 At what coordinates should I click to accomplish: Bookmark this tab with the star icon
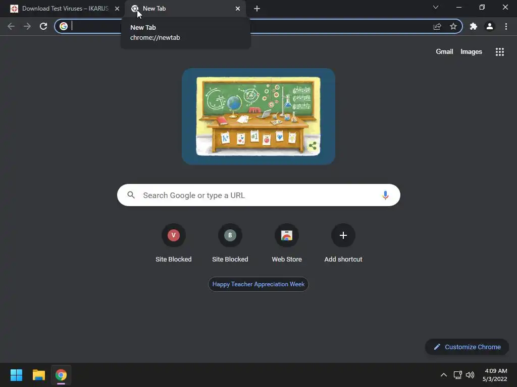(x=453, y=26)
